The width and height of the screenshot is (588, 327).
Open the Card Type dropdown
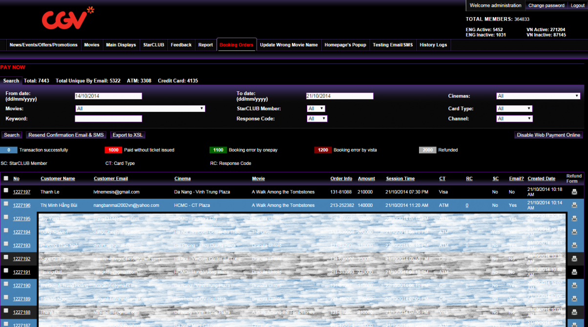click(514, 109)
